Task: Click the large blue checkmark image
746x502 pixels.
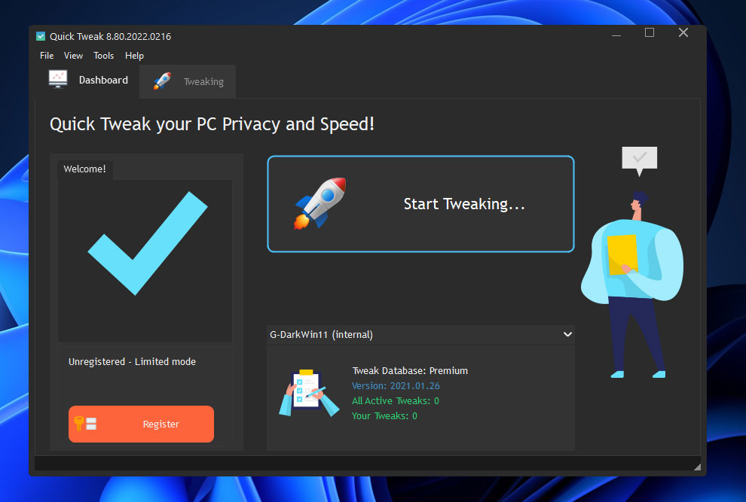Action: coord(148,243)
